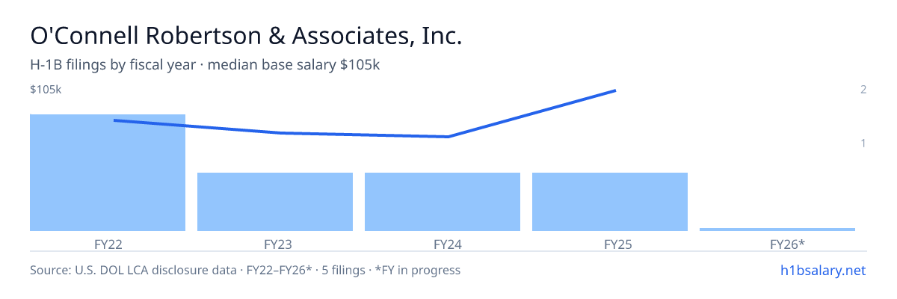This screenshot has width=897, height=299.
Task: Click the salary line low point at FY24
Action: pyautogui.click(x=447, y=137)
